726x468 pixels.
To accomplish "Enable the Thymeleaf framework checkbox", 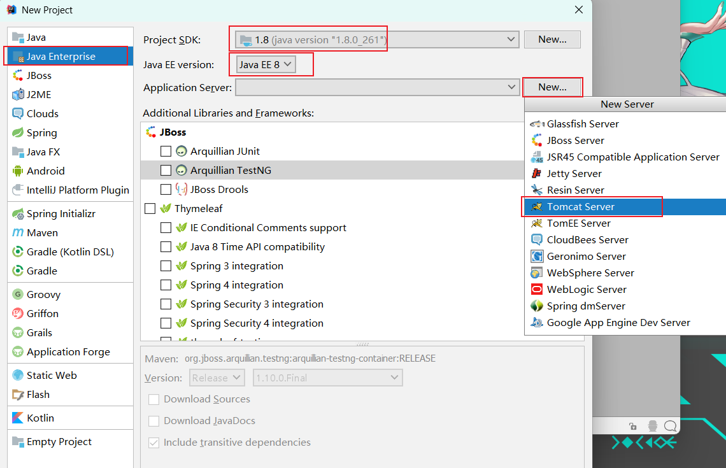I will tap(150, 208).
